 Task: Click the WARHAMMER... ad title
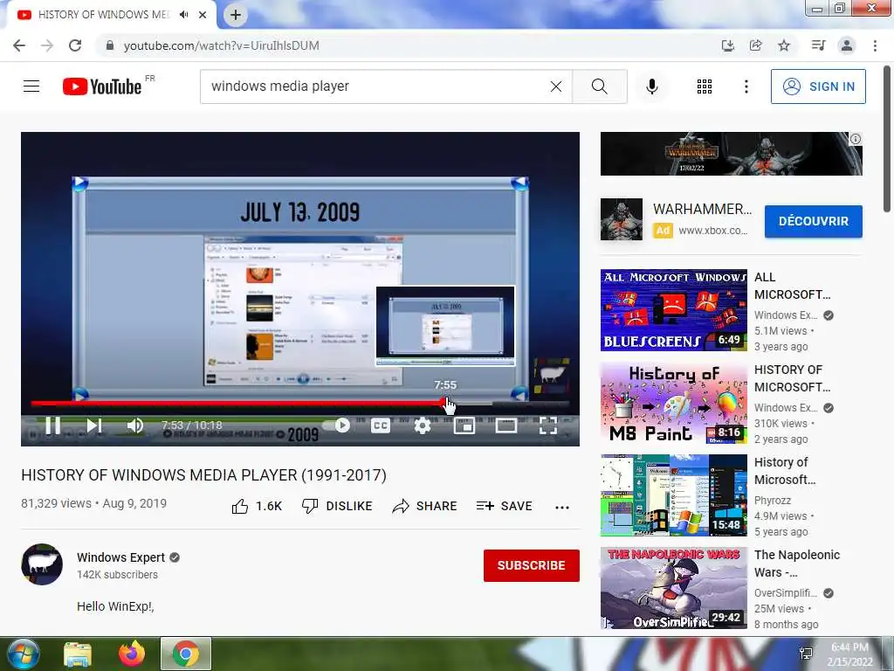click(703, 210)
